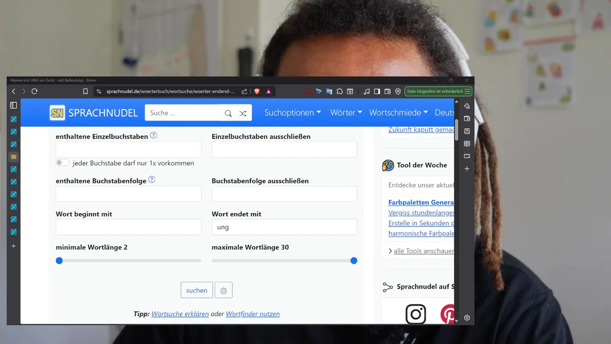Open sidebar settings gear at the bottom
This screenshot has width=611, height=344.
tap(467, 318)
